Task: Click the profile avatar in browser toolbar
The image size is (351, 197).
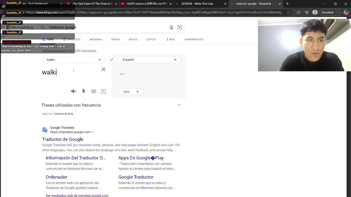Action: (315, 12)
